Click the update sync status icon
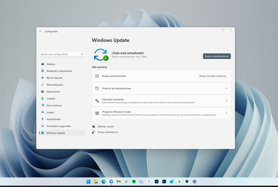 tap(101, 55)
